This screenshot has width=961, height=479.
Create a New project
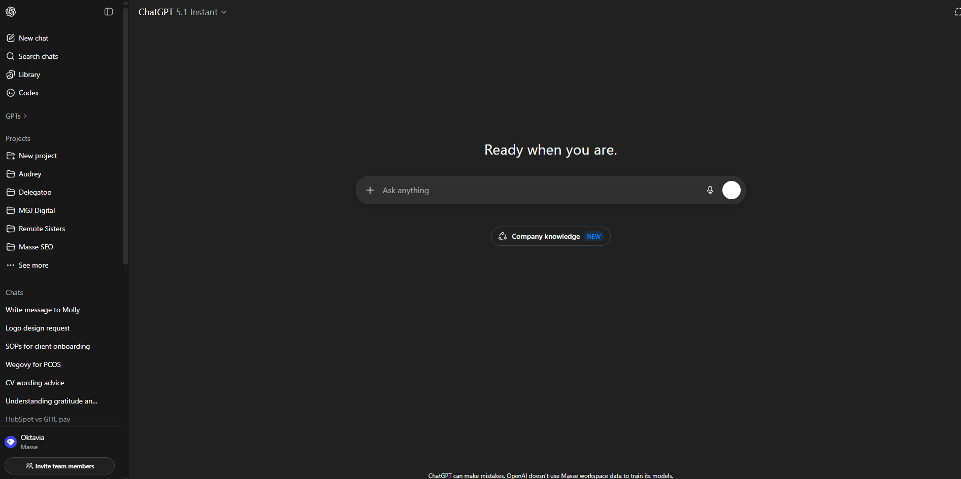coord(61,156)
